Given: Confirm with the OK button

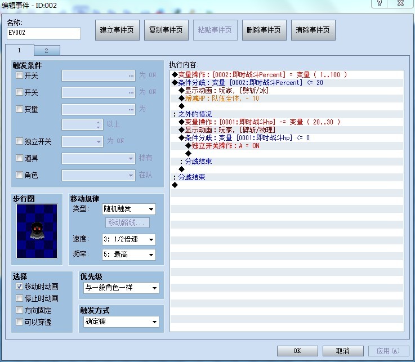Looking at the screenshot, I should point(297,351).
